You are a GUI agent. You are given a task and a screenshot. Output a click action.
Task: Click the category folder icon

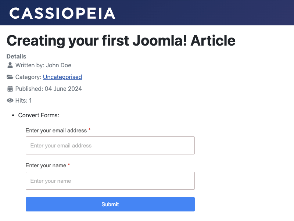(10, 77)
